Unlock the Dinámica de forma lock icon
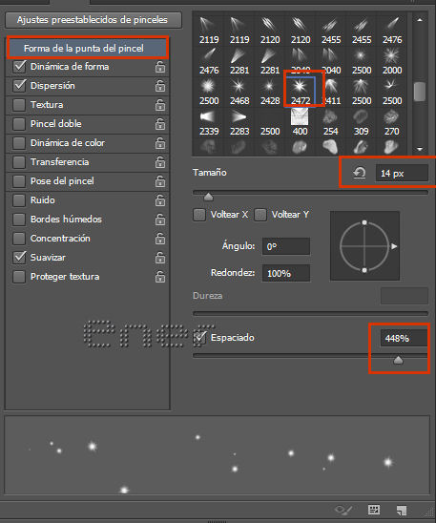 160,67
